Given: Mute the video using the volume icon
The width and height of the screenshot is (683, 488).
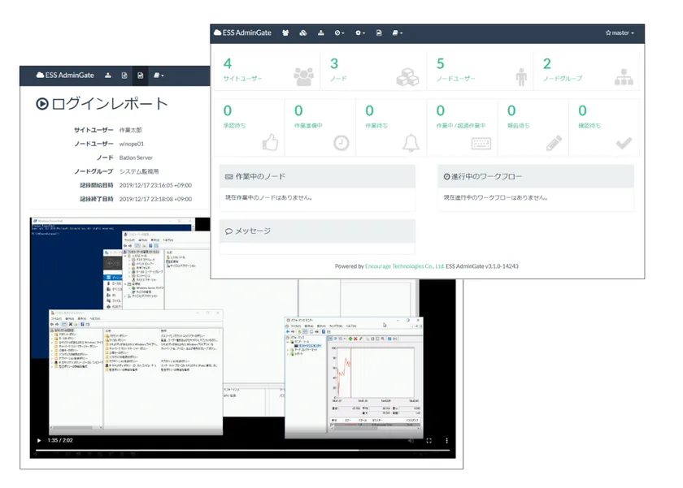Looking at the screenshot, I should (413, 441).
